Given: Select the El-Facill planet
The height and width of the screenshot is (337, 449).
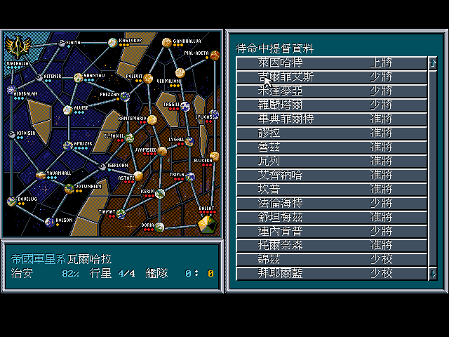Looking at the screenshot, I should pos(129,138).
